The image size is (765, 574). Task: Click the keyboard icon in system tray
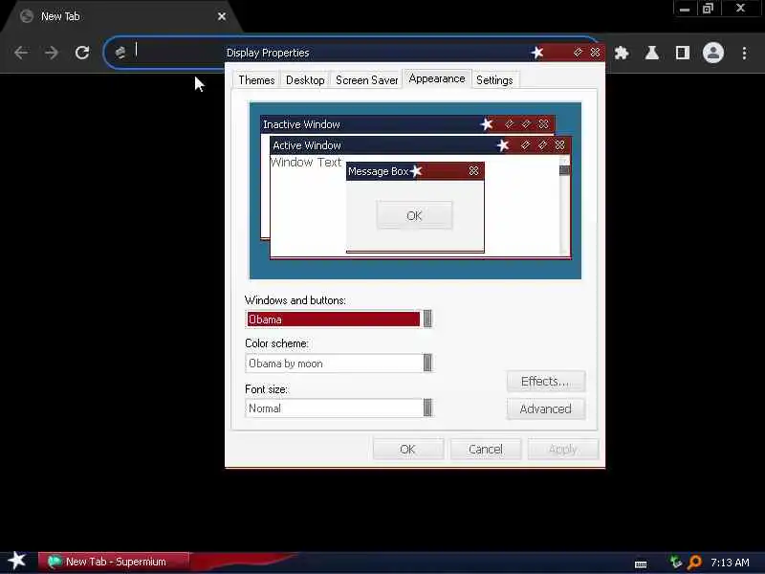point(641,564)
